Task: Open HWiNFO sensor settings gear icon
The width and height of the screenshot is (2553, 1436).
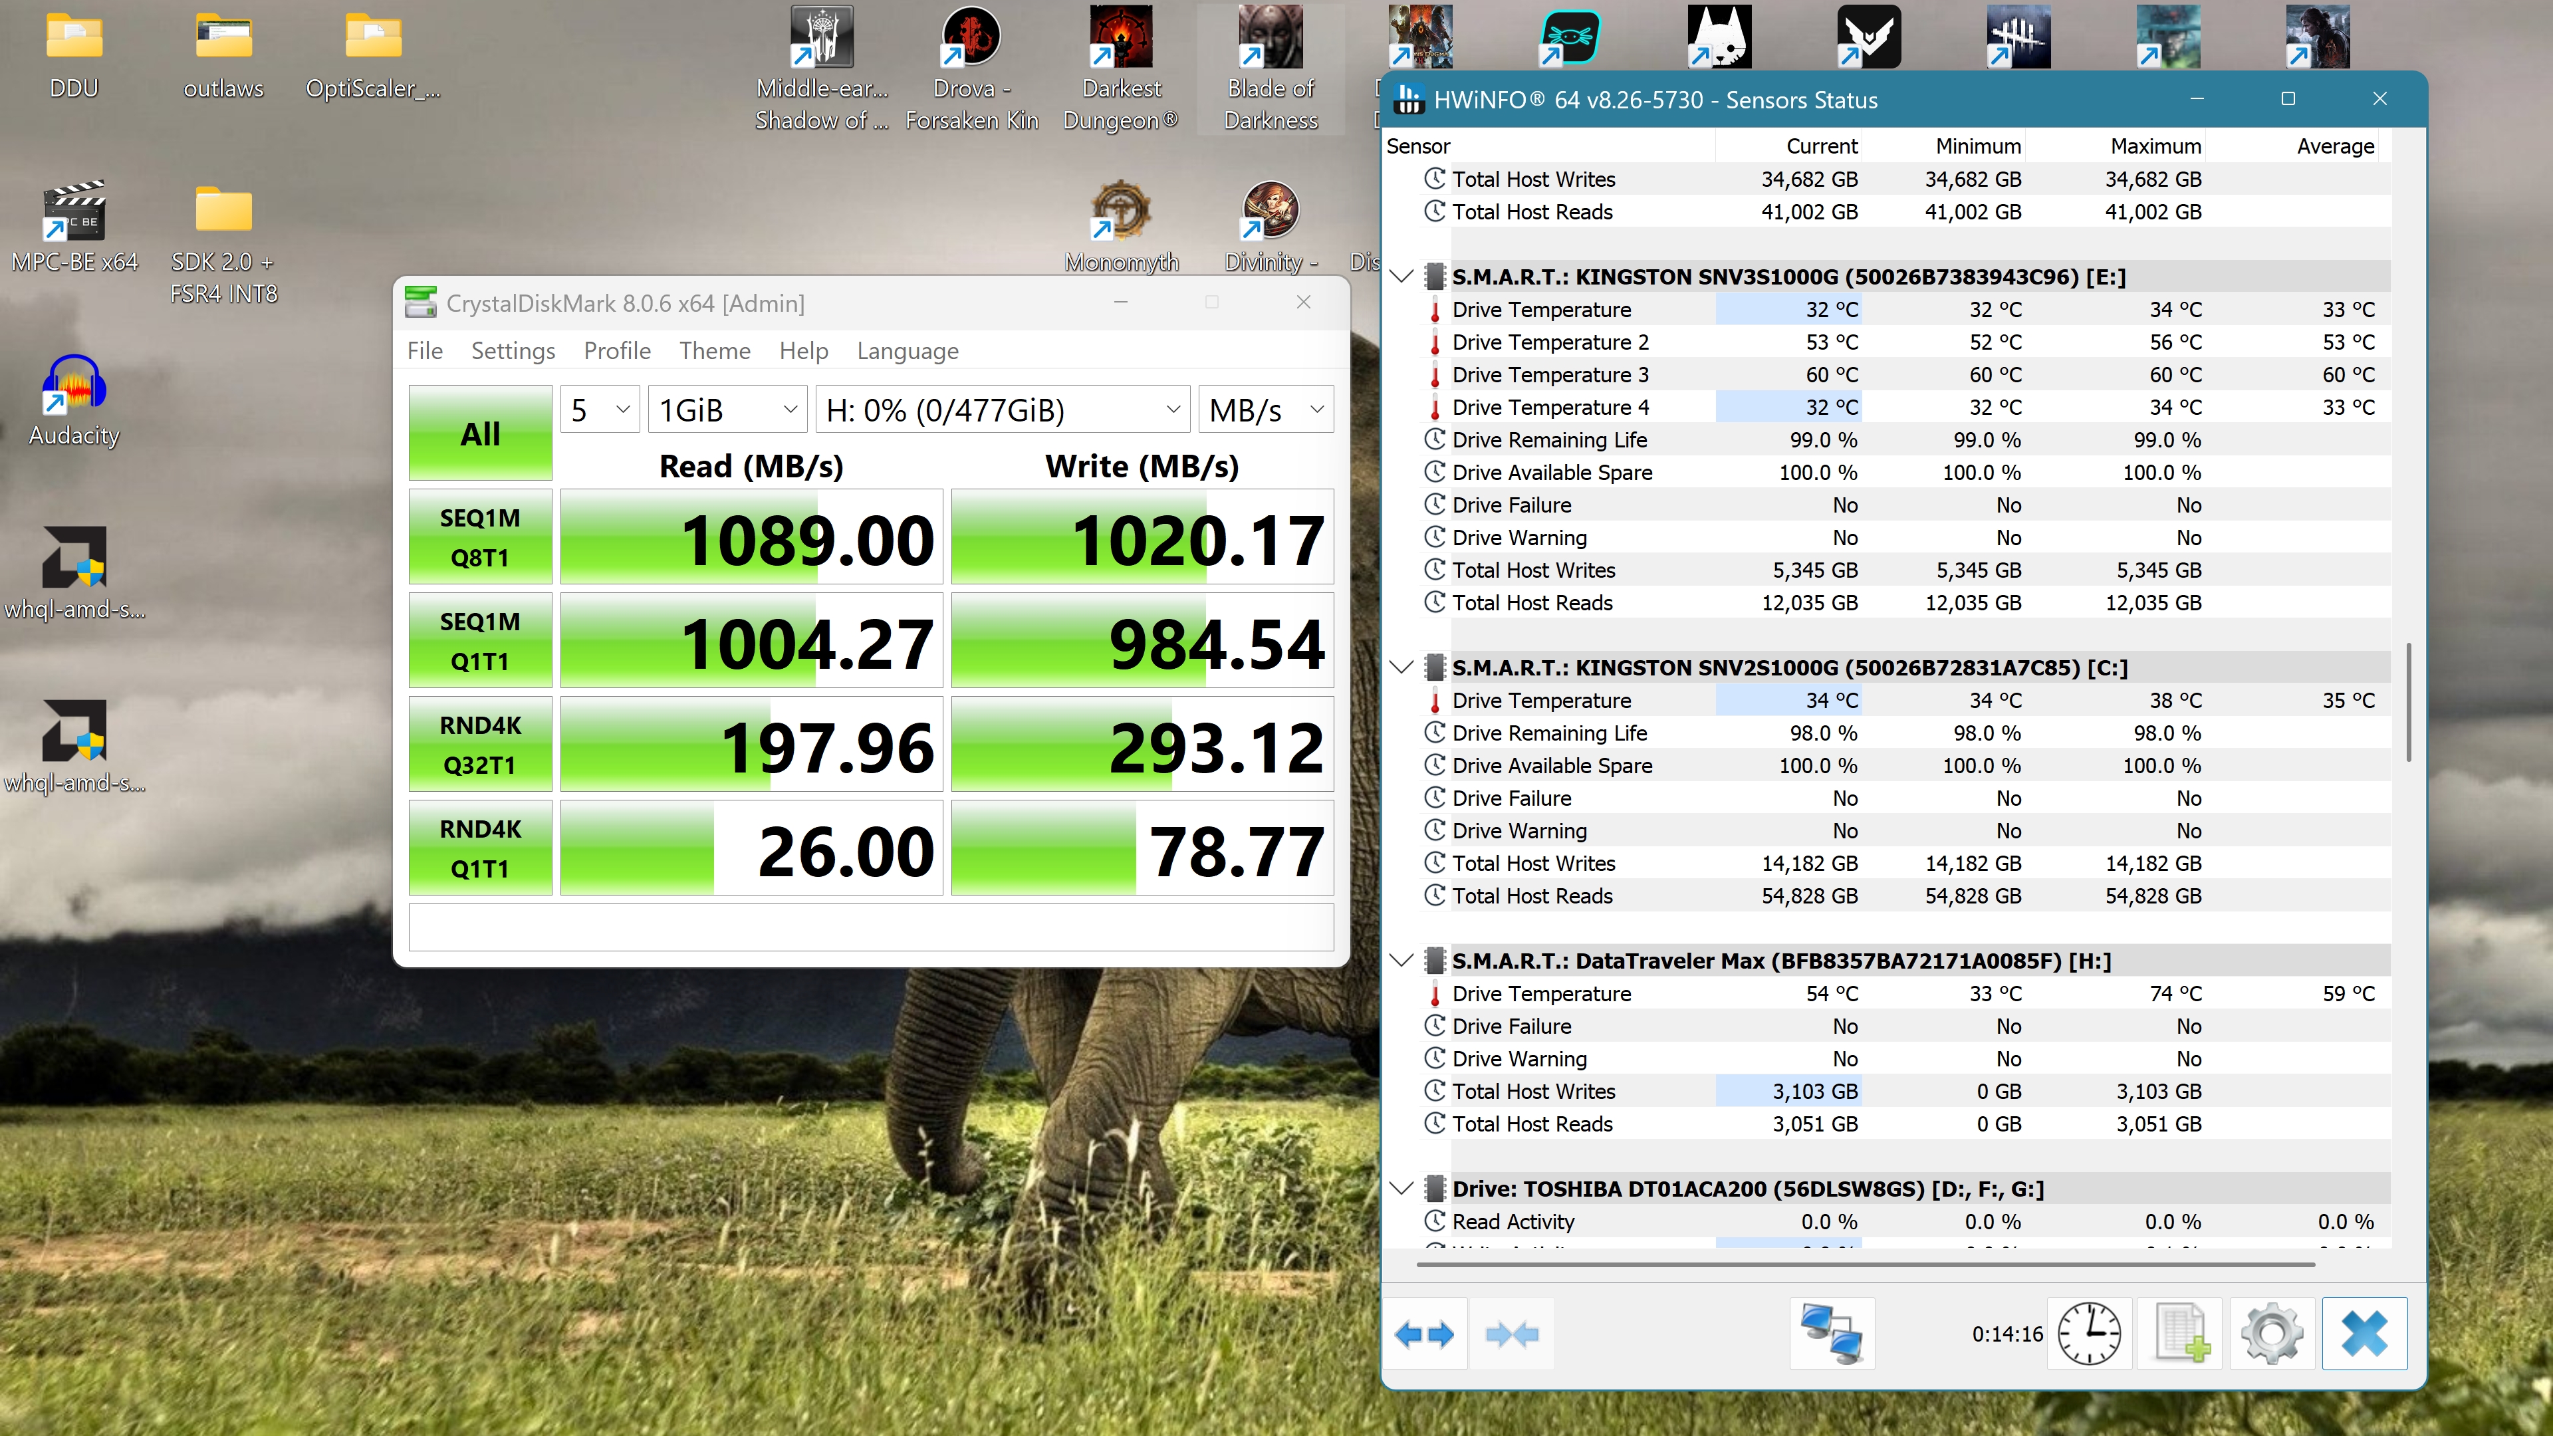Action: point(2272,1334)
